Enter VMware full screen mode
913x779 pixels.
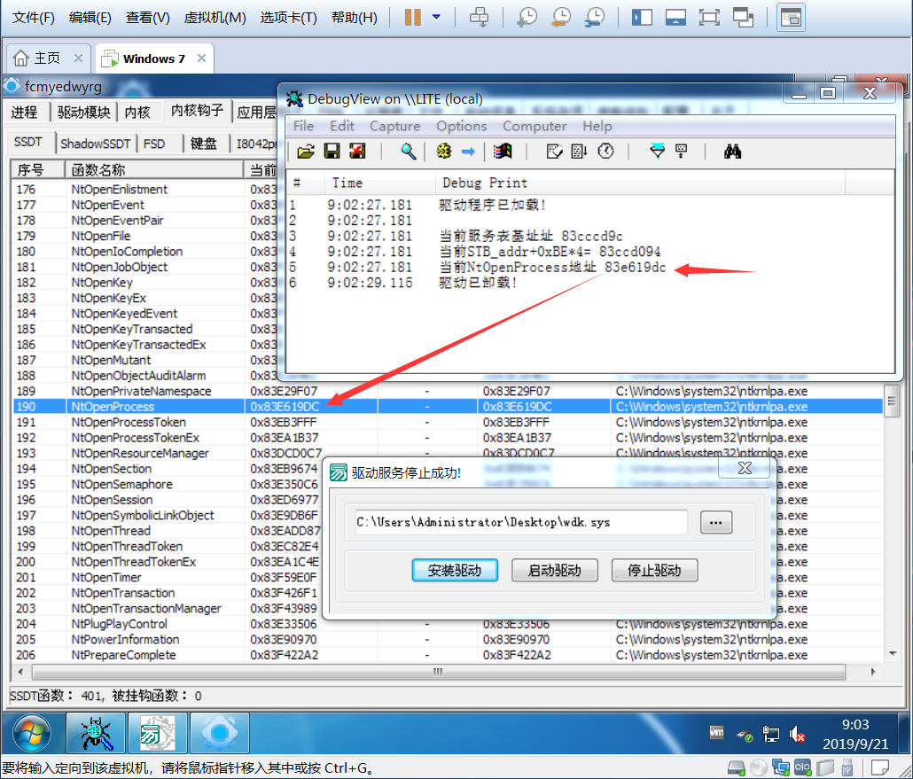click(709, 18)
